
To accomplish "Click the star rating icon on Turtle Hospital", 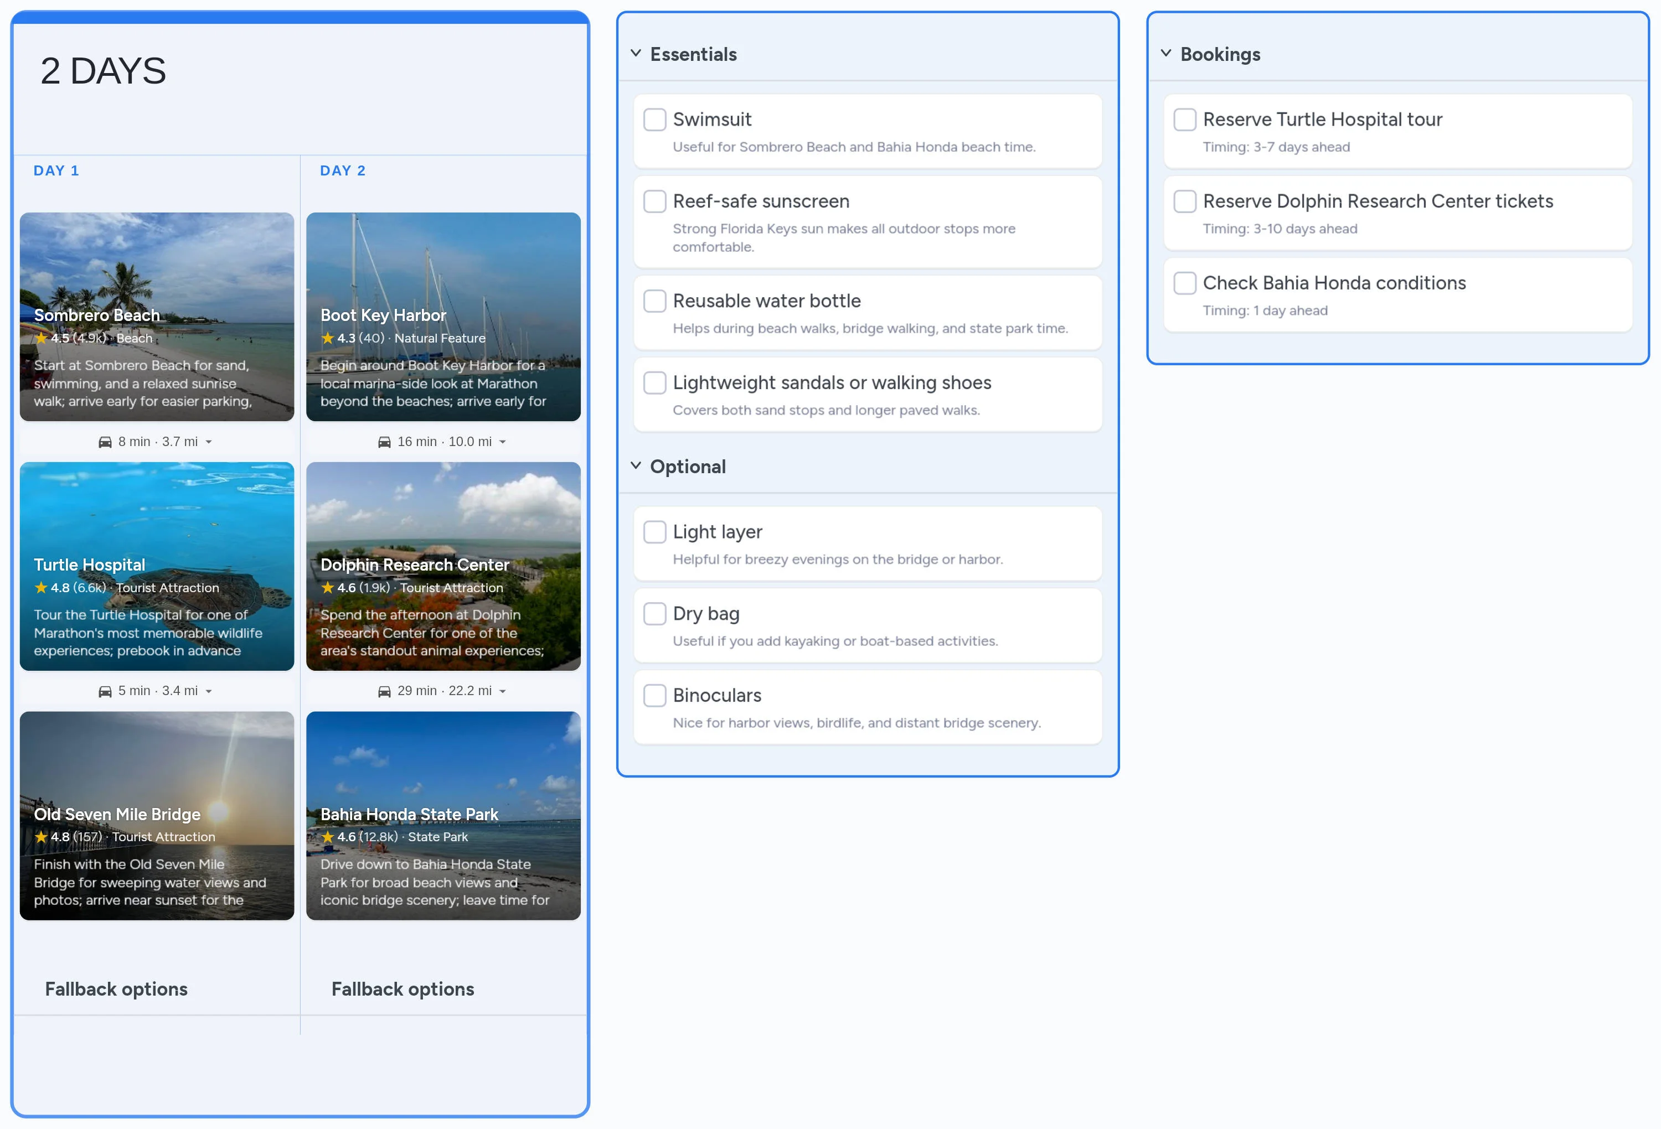I will point(42,587).
